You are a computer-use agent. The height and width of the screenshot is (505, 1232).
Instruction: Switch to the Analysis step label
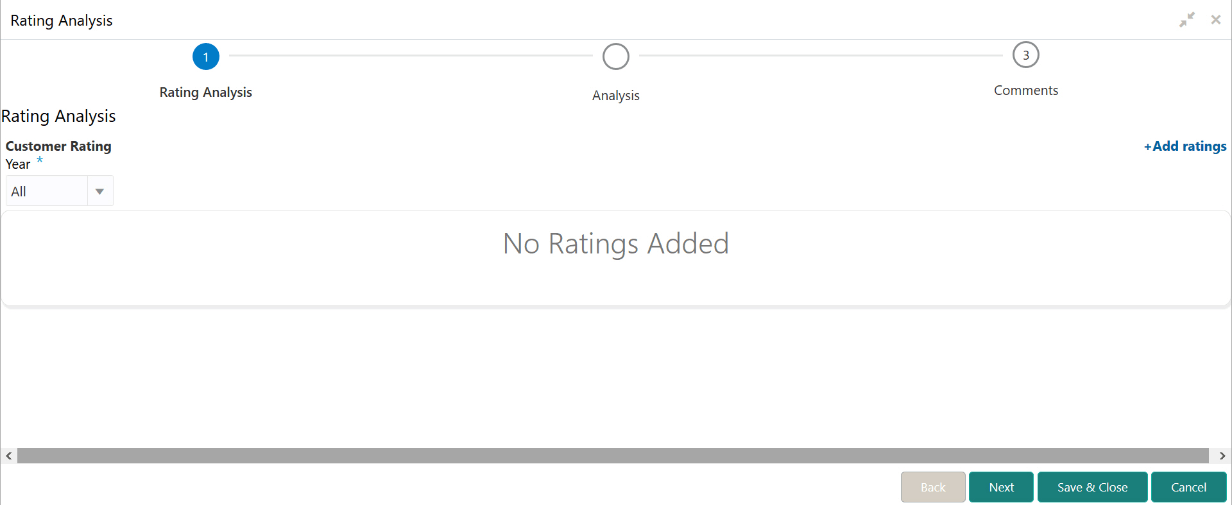pos(615,95)
